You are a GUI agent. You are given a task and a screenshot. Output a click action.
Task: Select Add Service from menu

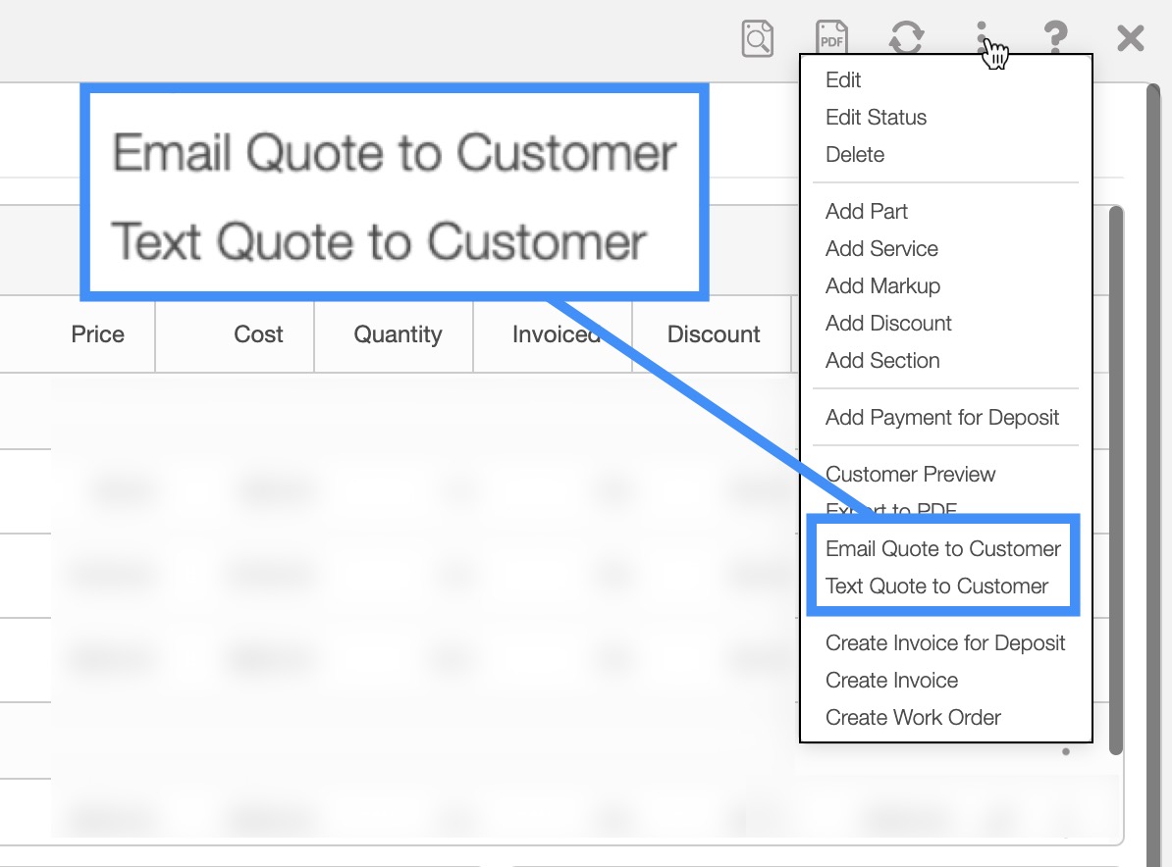coord(881,249)
